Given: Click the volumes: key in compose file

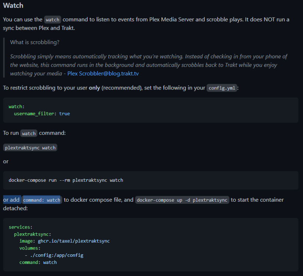Looking at the screenshot, I should [30, 248].
